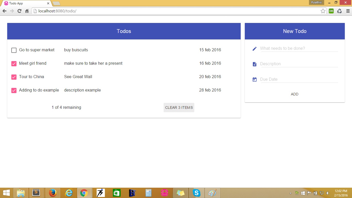Screen dimensions: 352x198
Task: Open the Windows Start button
Action: tap(6, 193)
